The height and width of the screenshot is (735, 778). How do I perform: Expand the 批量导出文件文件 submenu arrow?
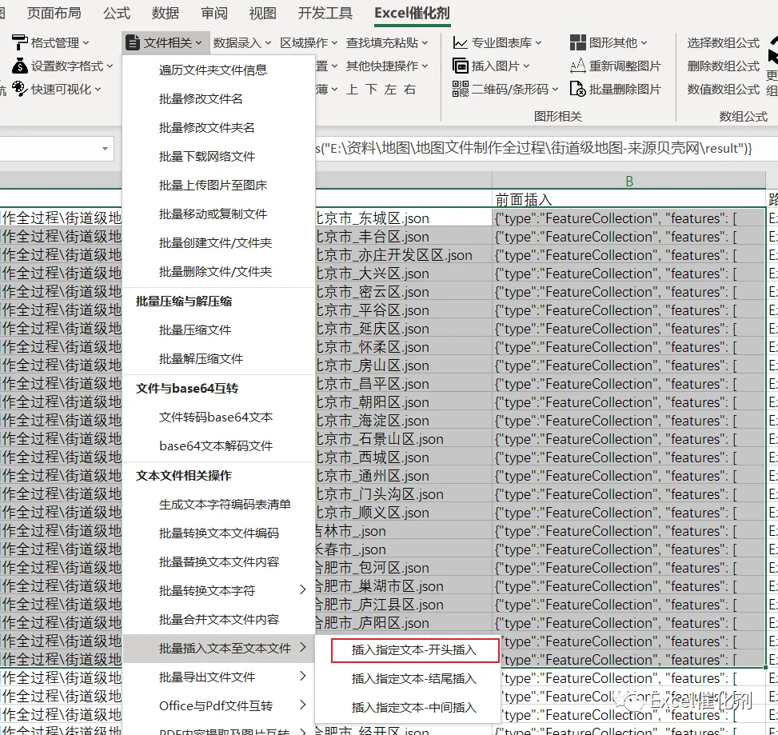click(303, 676)
